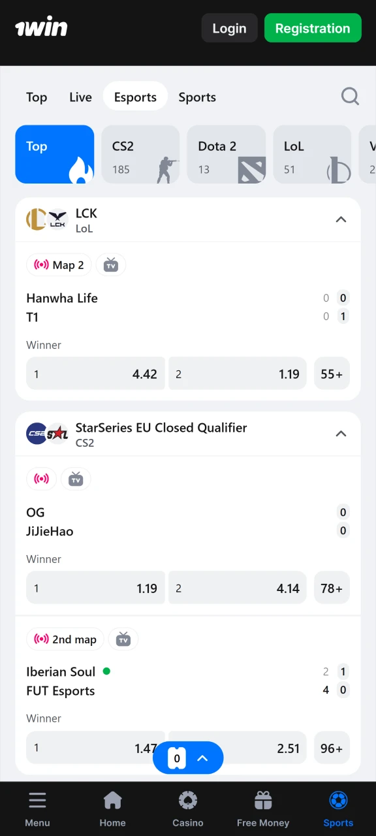376x836 pixels.
Task: Open TV stream icon for Iberian Soul match
Action: coord(123,639)
